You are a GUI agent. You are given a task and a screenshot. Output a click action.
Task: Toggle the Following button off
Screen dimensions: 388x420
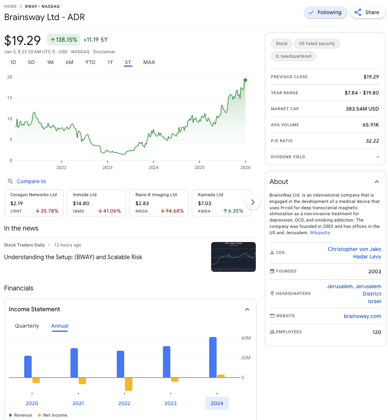325,12
